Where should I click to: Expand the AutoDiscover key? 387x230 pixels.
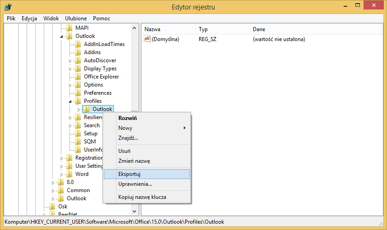[x=70, y=61]
